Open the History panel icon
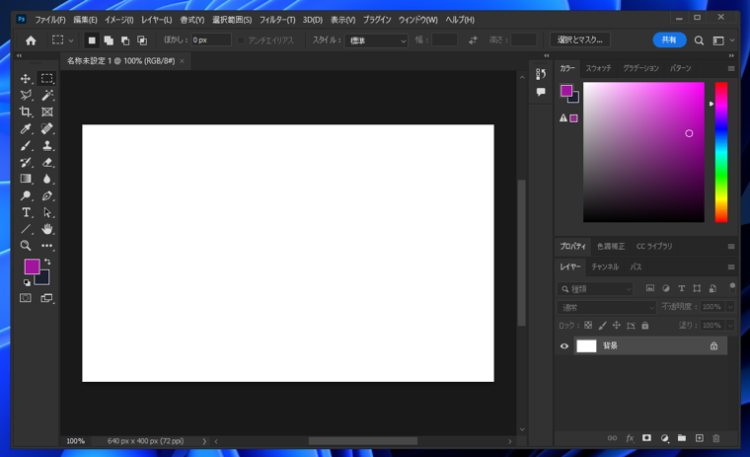The width and height of the screenshot is (750, 457). [541, 74]
